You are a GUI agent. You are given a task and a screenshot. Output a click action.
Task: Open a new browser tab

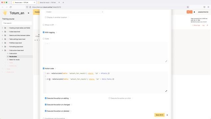[63, 2]
